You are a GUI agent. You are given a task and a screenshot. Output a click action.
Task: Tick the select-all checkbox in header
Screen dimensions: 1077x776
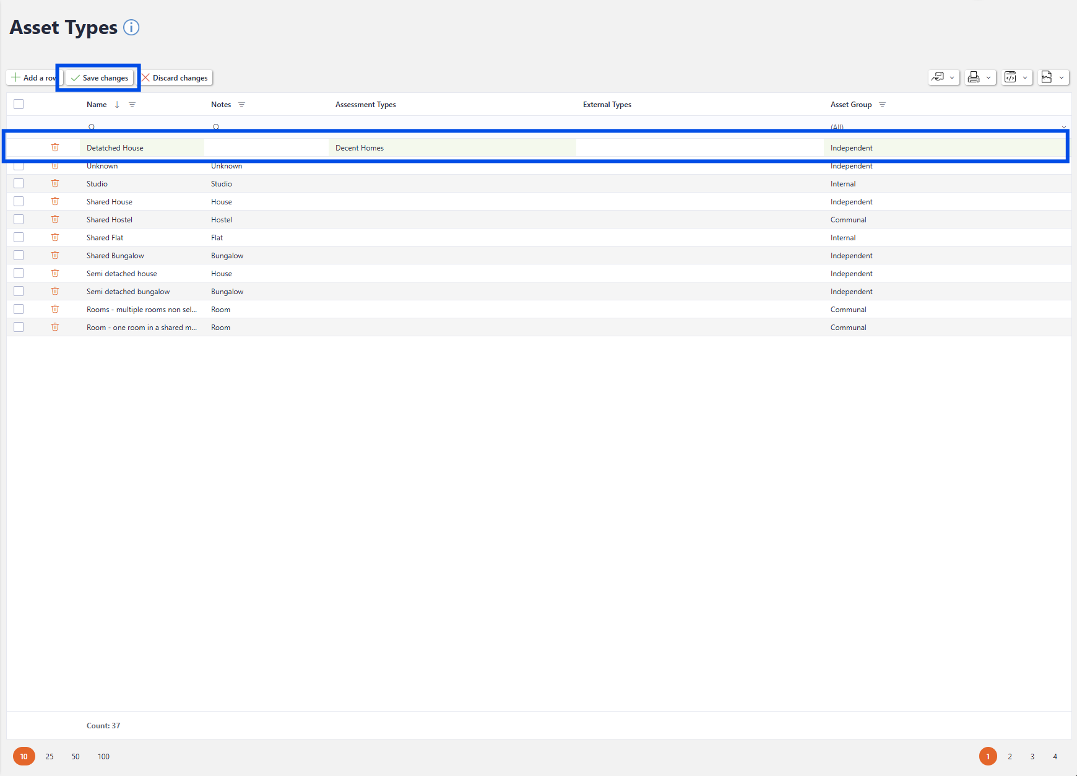tap(19, 104)
